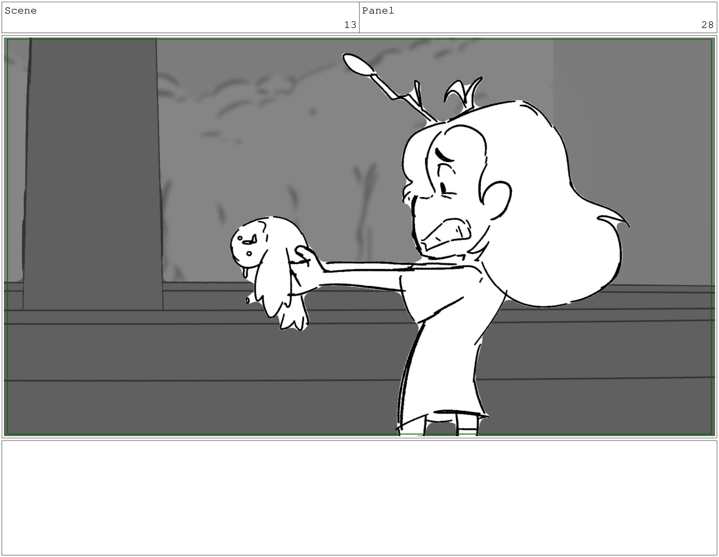Click the scene number 13

pos(350,25)
